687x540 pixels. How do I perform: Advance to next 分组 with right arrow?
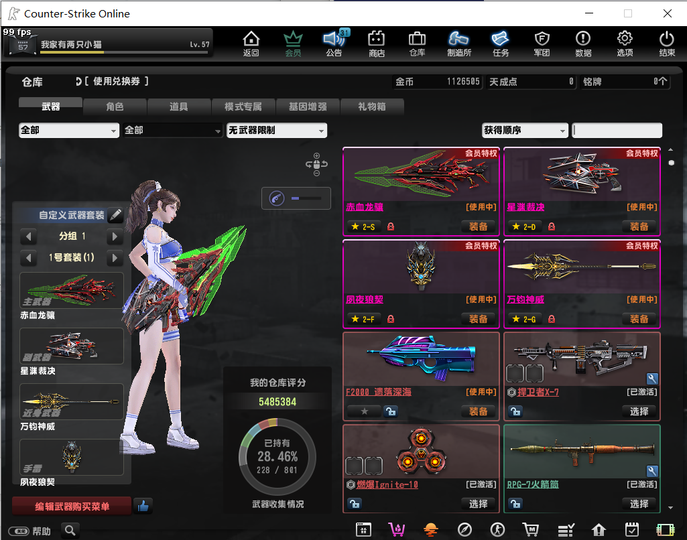(x=115, y=237)
